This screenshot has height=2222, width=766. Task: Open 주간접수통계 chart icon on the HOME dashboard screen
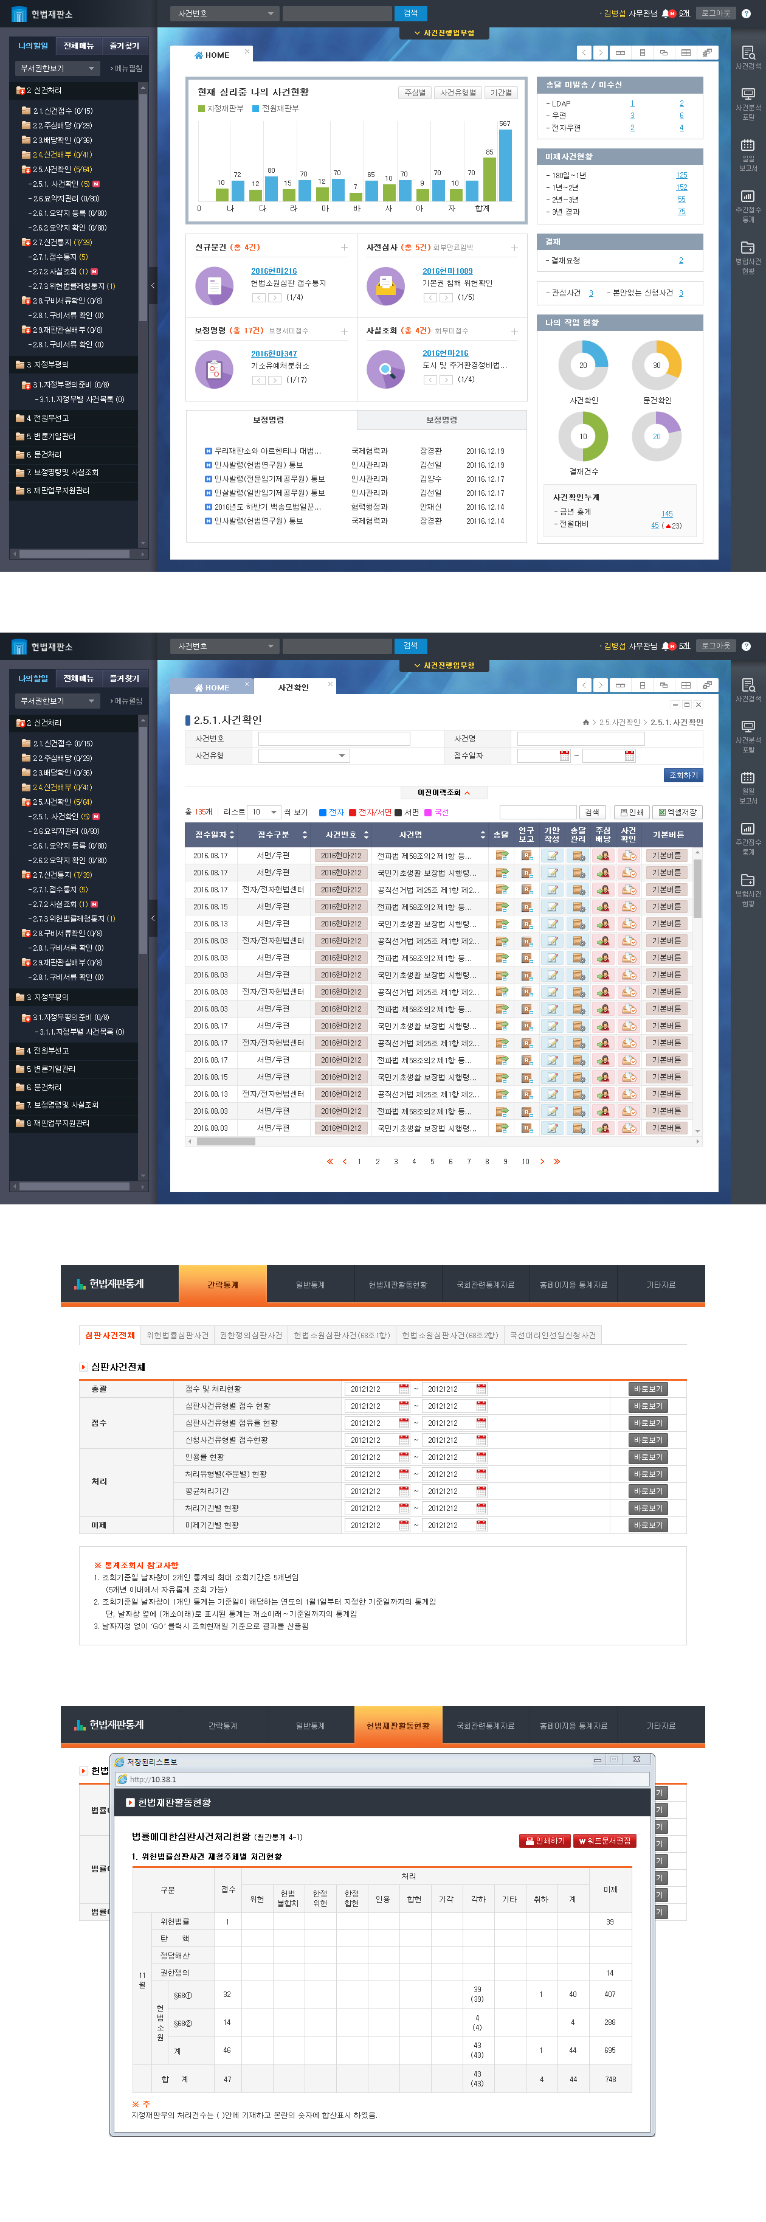(x=747, y=196)
